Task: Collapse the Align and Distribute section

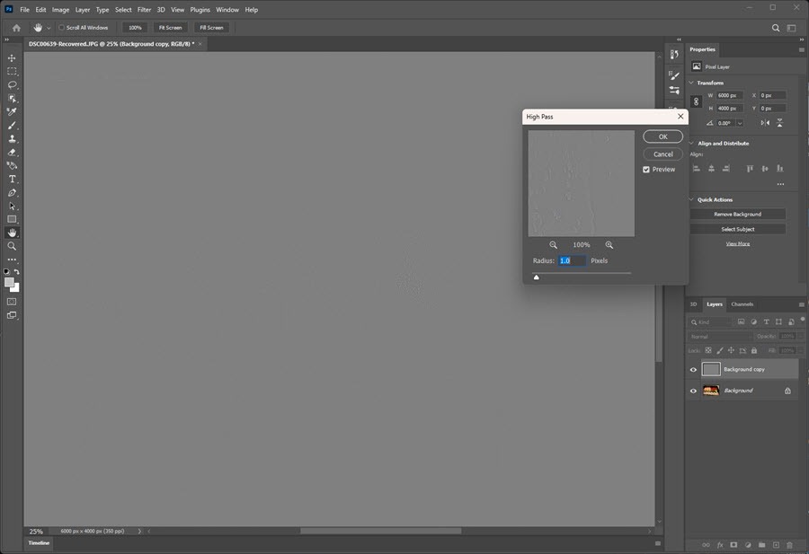Action: pos(691,143)
